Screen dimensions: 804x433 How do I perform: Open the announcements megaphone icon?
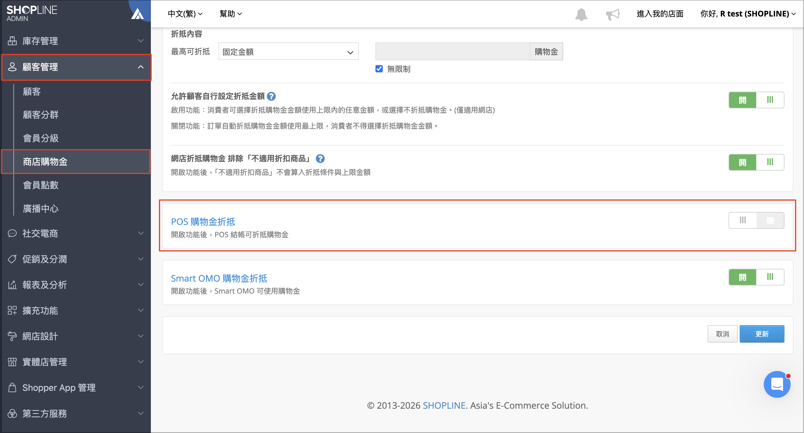[613, 14]
